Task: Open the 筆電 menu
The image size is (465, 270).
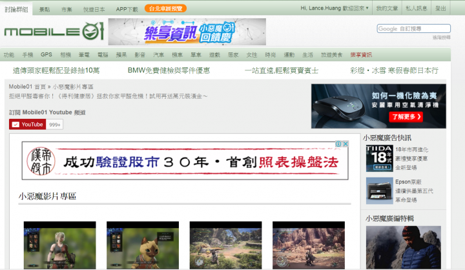Action: [84, 55]
